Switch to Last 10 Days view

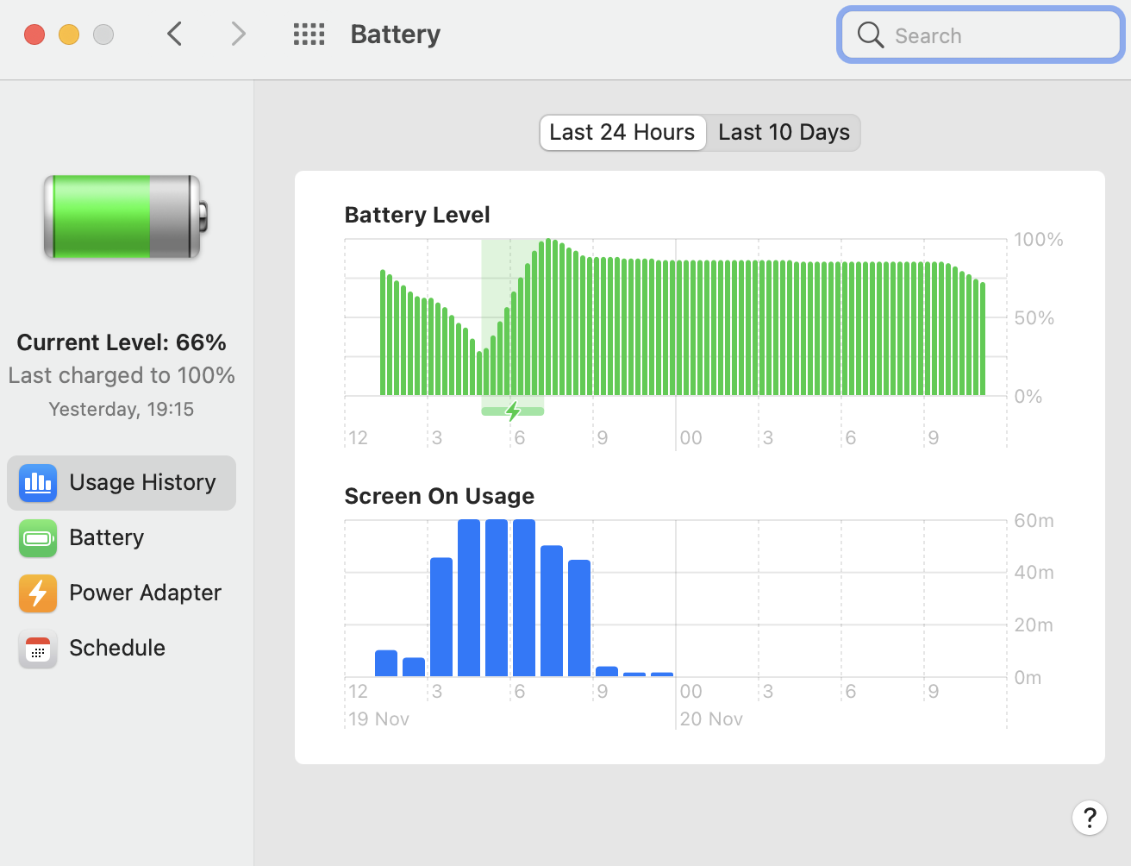(784, 132)
